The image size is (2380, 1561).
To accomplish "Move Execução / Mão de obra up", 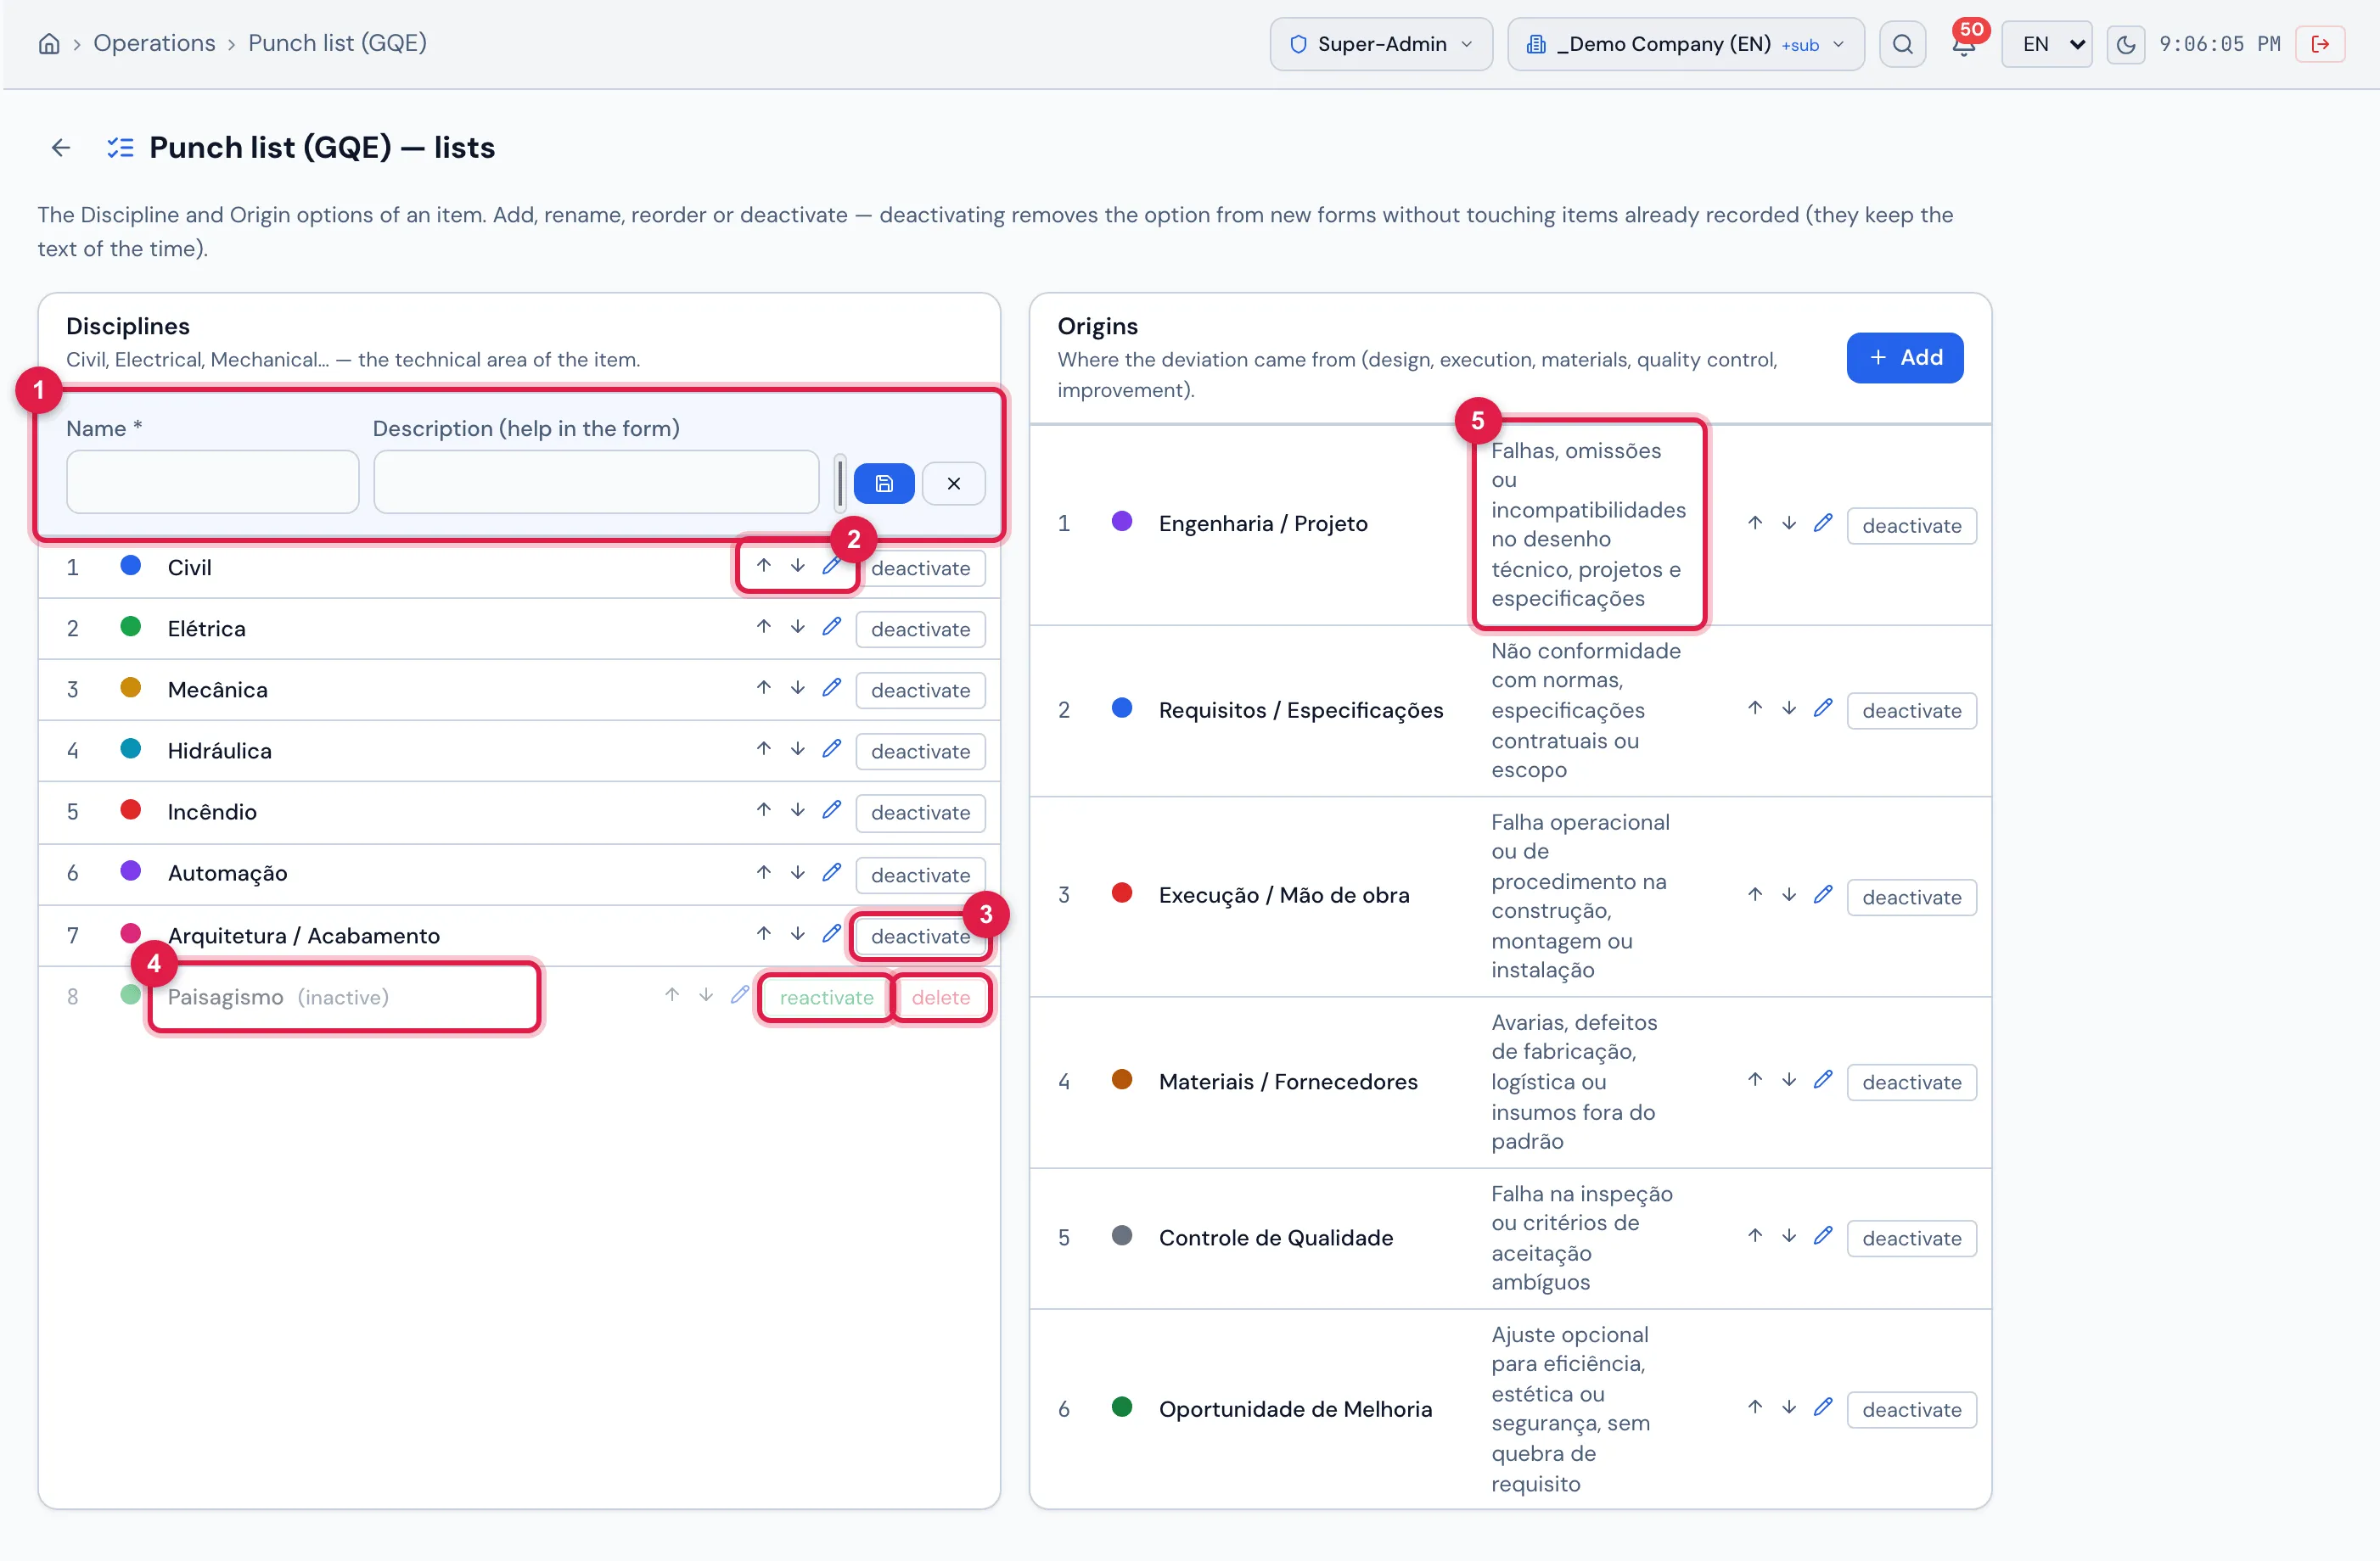I will tap(1755, 893).
